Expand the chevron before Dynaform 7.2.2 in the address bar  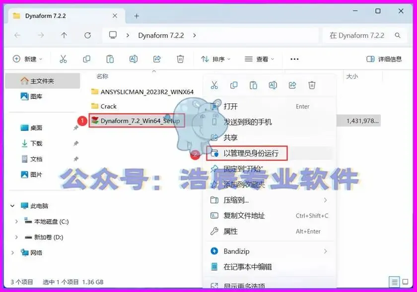click(x=128, y=35)
